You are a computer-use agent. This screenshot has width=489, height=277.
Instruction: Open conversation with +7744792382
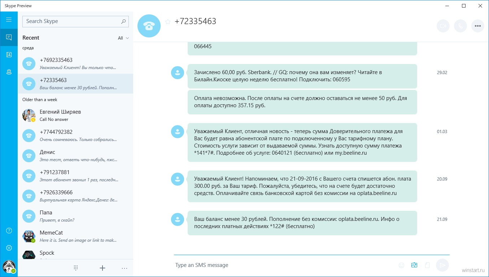pyautogui.click(x=75, y=136)
